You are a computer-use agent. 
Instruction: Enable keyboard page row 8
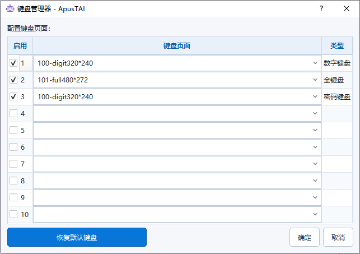point(13,181)
